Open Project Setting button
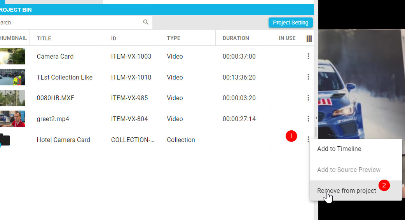The height and width of the screenshot is (220, 405). coord(290,23)
